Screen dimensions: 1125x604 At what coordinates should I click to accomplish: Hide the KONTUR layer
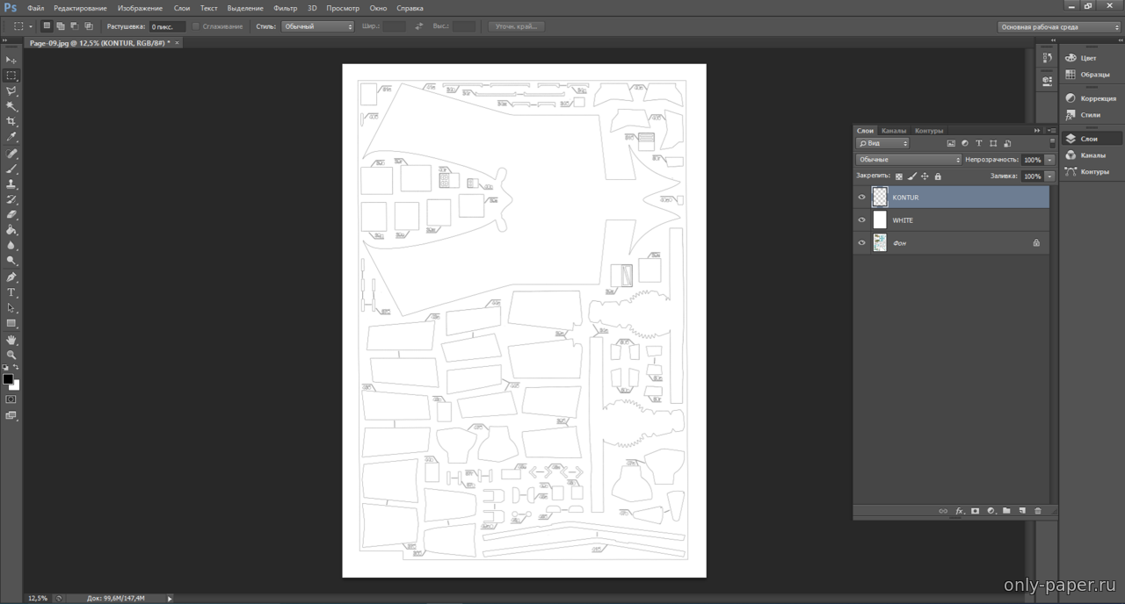click(861, 198)
